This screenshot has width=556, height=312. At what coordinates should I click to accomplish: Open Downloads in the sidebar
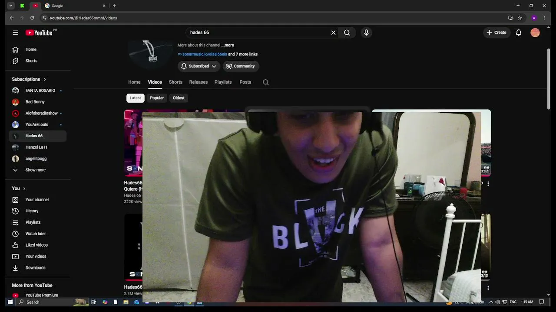click(x=37, y=268)
